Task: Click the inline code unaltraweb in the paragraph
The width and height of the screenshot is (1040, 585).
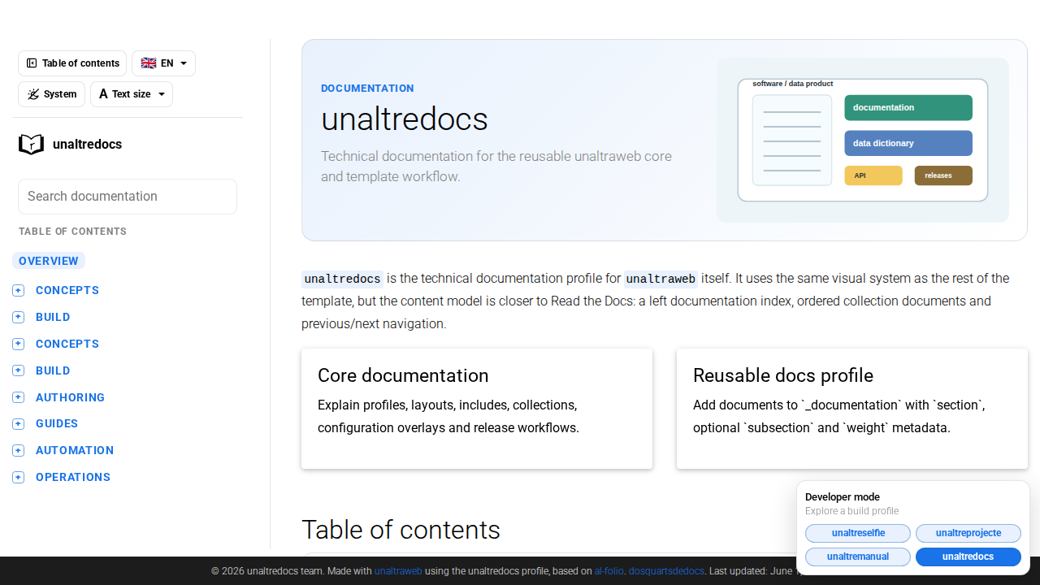Action: (661, 279)
